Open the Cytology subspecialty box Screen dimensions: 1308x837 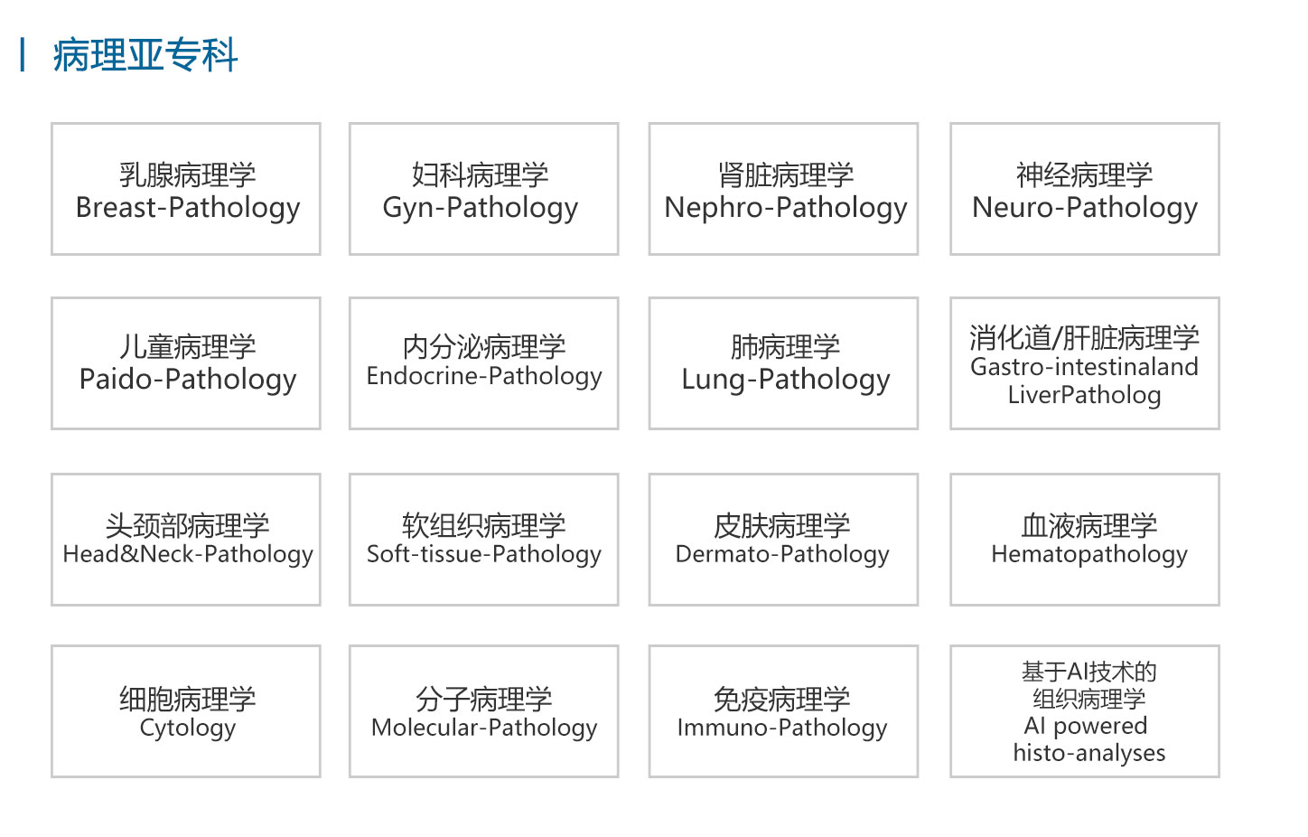[186, 711]
